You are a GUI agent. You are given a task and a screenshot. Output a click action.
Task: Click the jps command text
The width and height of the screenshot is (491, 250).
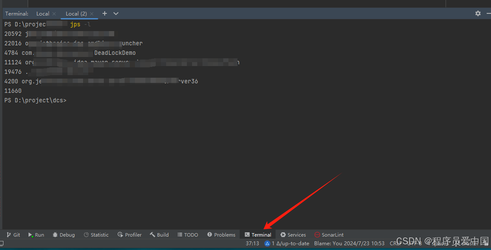[75, 24]
